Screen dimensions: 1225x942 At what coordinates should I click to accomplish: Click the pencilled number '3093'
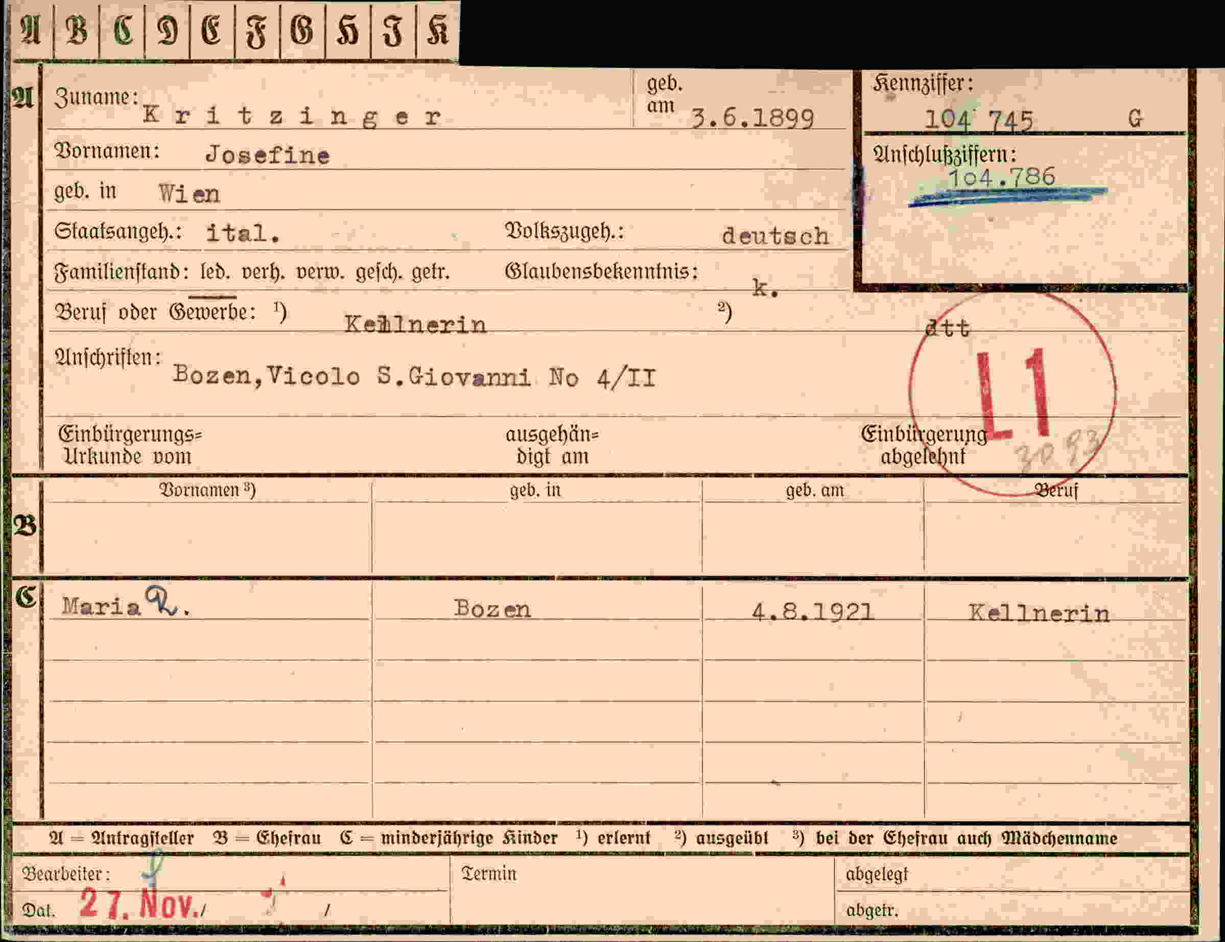(1059, 452)
